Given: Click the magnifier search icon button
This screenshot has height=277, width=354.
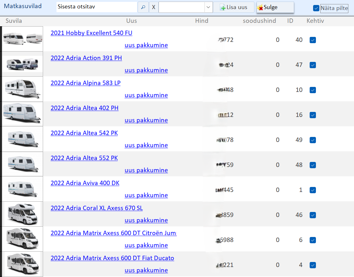Looking at the screenshot, I should (143, 7).
